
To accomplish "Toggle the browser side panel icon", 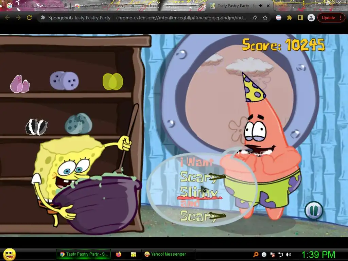I will point(300,18).
